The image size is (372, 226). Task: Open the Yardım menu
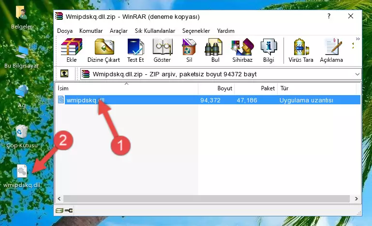pyautogui.click(x=225, y=31)
